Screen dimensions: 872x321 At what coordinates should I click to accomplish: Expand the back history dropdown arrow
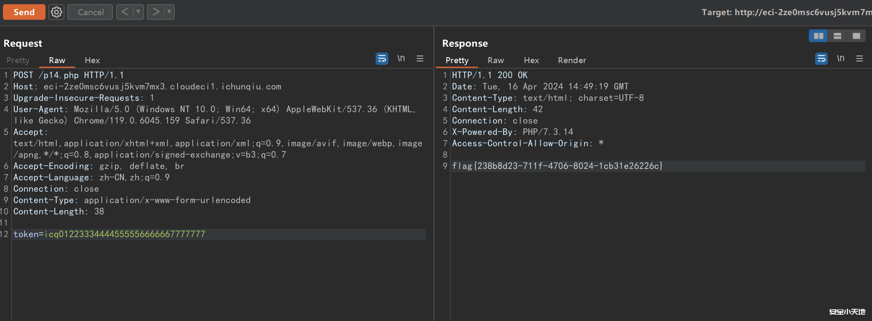138,12
